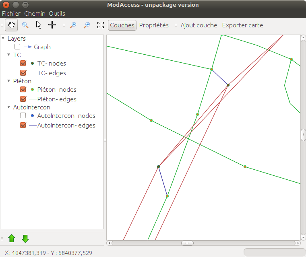The image size is (306, 257).
Task: Select the magnifier zoom tool
Action: (25, 25)
